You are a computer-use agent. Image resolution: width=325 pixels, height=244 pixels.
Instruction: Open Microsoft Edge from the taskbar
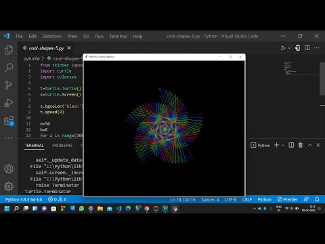[x=128, y=208]
